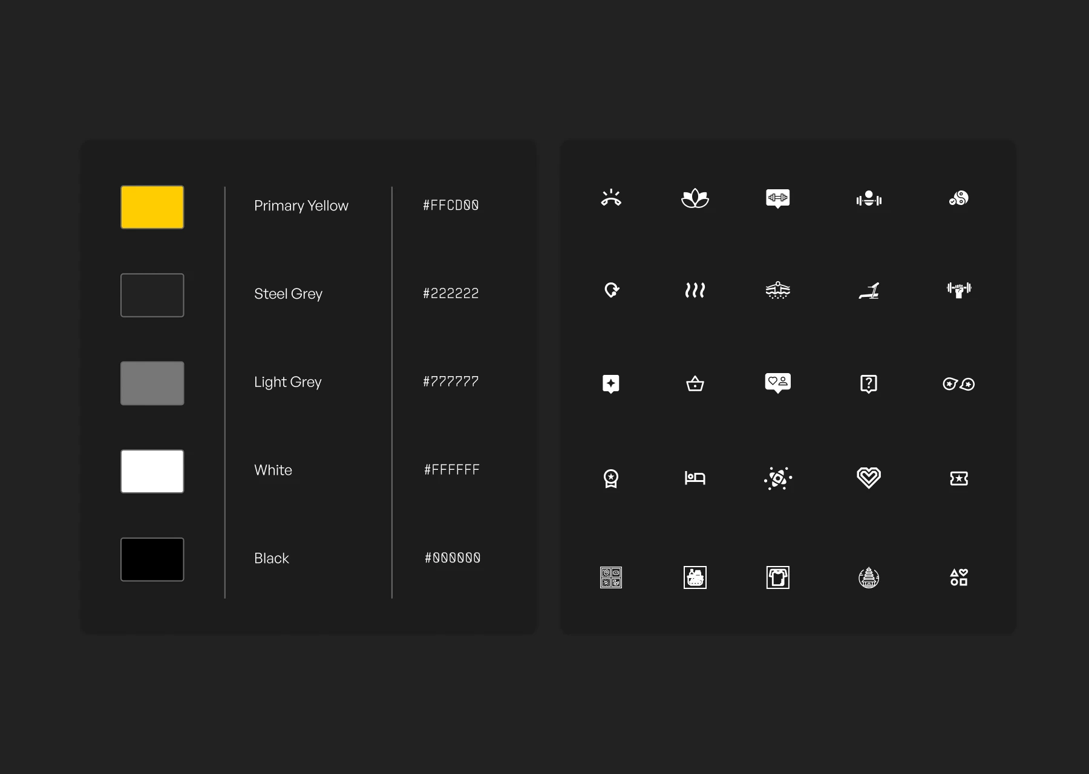Pick the Black color swatch

(152, 559)
